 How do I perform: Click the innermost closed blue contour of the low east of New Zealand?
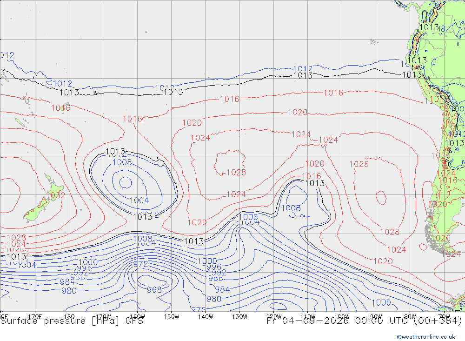click(x=126, y=182)
